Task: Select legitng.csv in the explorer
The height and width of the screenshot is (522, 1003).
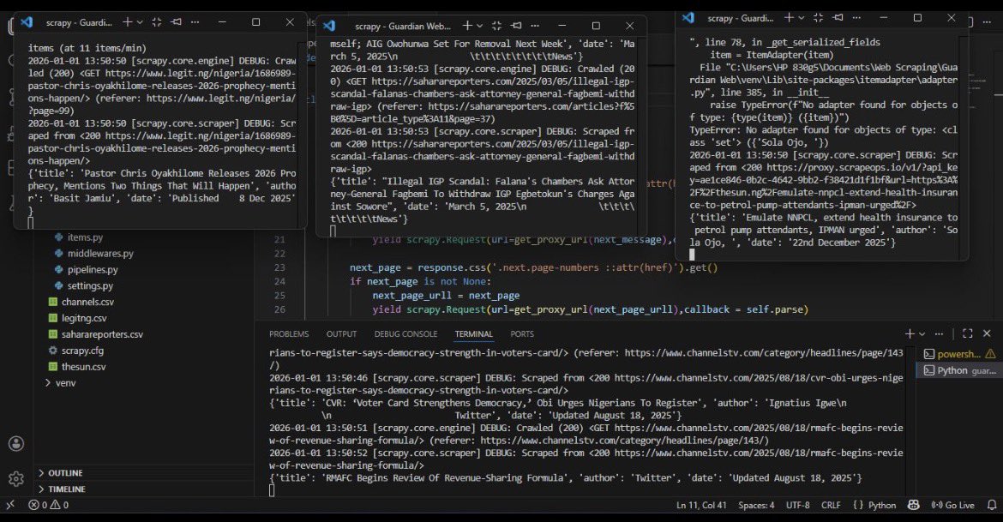Action: coord(84,318)
